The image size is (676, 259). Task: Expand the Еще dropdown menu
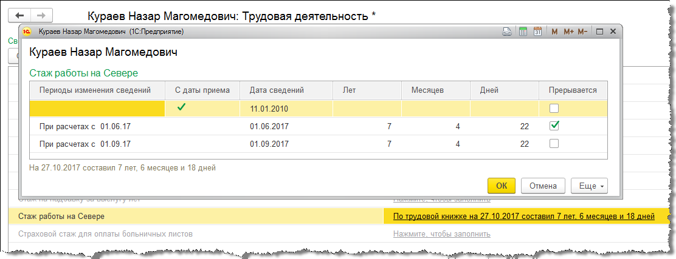[x=588, y=186]
